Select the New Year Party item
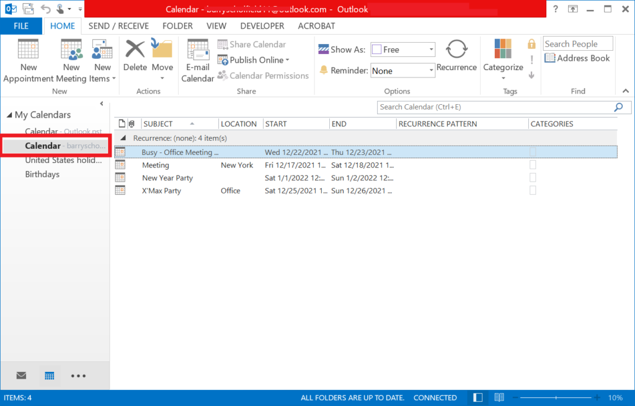Viewport: 635px width, 406px height. pyautogui.click(x=366, y=178)
